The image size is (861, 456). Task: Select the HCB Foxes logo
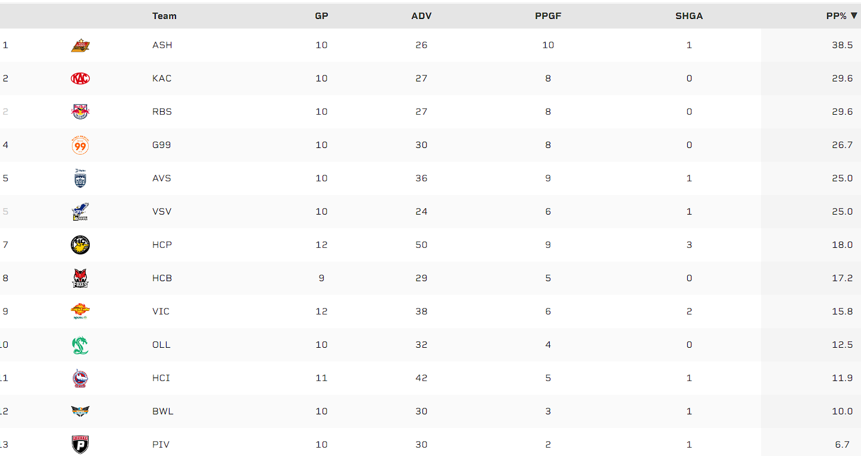pyautogui.click(x=80, y=278)
